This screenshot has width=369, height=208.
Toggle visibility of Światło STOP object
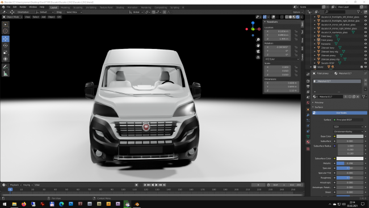[x=366, y=63]
